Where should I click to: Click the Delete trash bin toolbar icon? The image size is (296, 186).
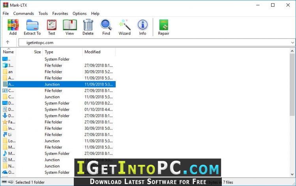(88, 25)
